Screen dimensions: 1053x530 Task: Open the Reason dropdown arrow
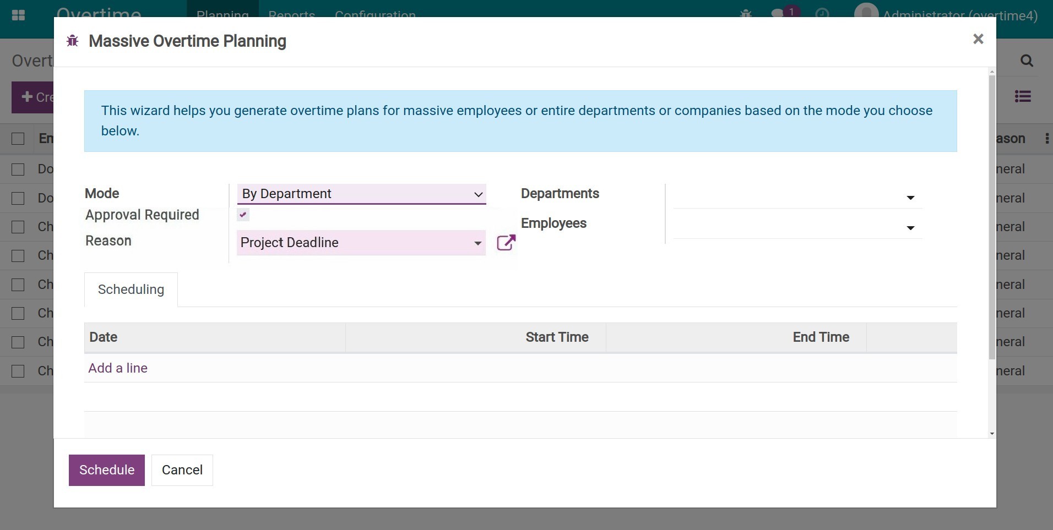pyautogui.click(x=477, y=243)
